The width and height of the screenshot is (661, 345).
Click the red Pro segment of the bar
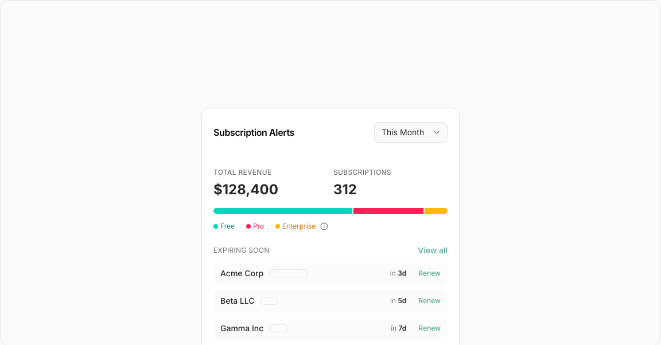388,211
